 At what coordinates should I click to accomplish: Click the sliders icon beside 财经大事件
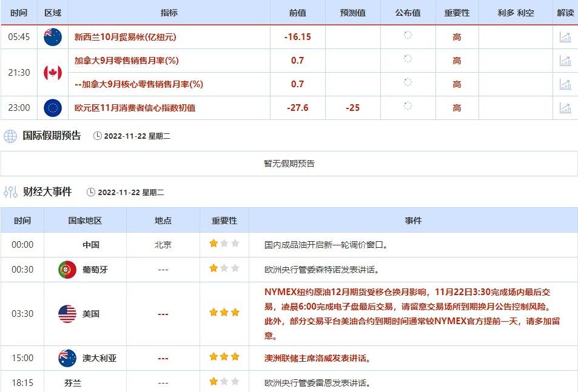click(10, 192)
